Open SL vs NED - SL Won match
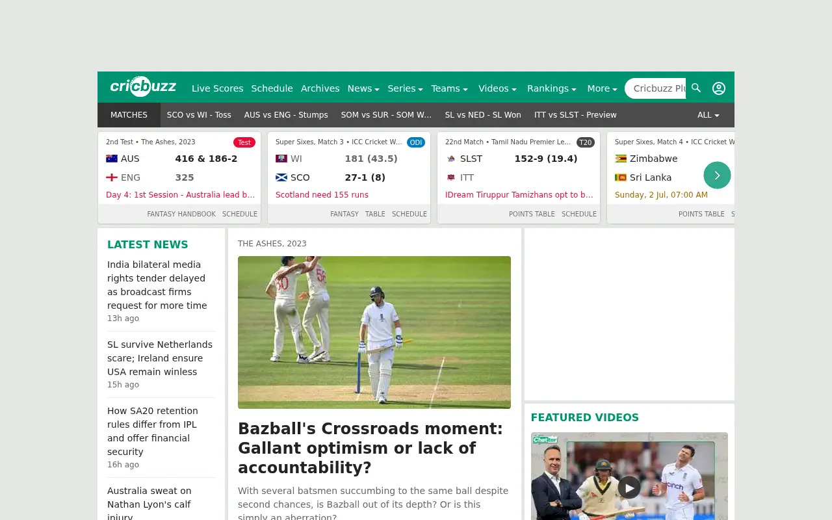Image resolution: width=832 pixels, height=520 pixels. pyautogui.click(x=483, y=115)
